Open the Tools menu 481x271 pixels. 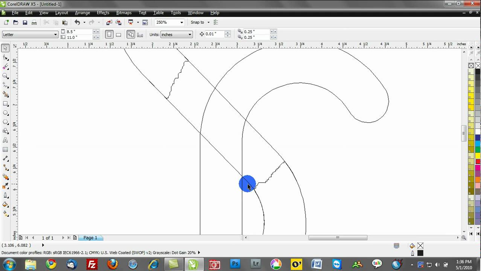(176, 13)
